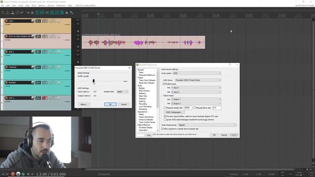Arm record on the CHARLES track
This screenshot has width=315, height=177.
pos(6,67)
